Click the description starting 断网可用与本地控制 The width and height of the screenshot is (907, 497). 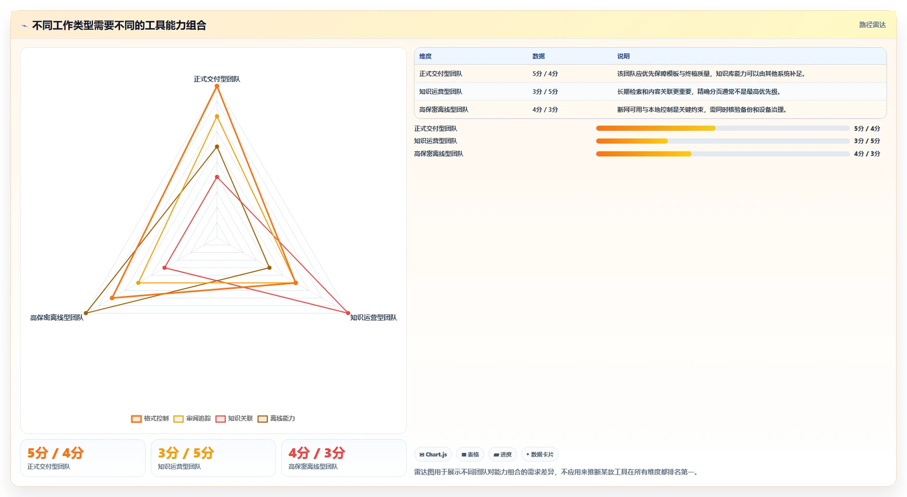tap(702, 110)
